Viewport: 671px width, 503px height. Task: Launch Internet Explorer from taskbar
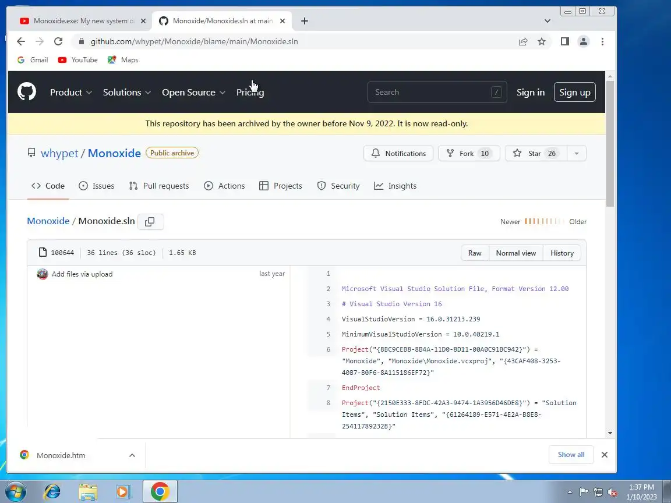click(52, 492)
